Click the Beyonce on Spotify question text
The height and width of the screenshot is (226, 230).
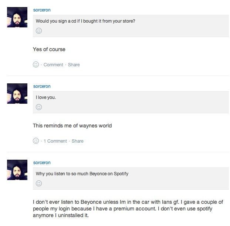[x=82, y=174]
